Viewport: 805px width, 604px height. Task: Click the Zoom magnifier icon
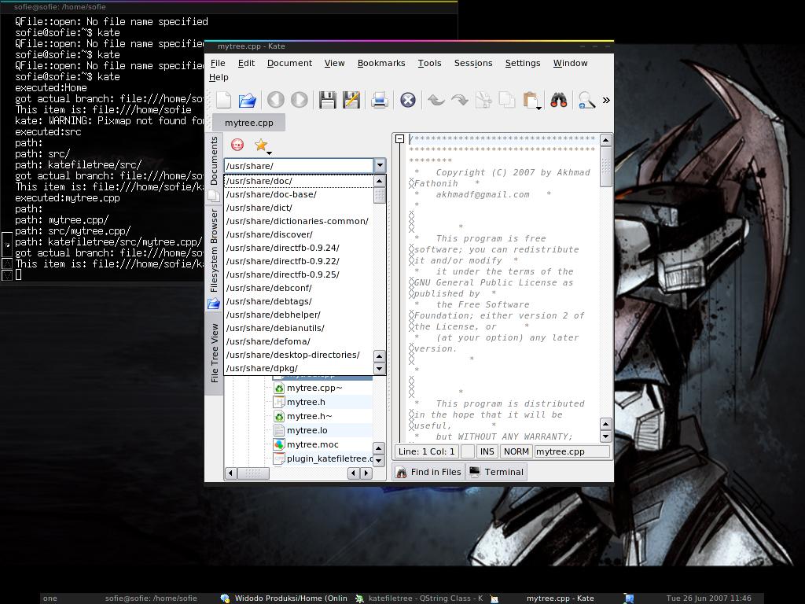click(x=586, y=100)
